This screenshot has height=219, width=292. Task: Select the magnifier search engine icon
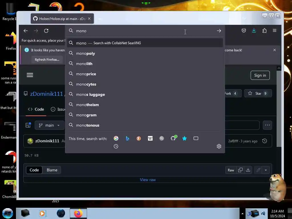point(162,138)
